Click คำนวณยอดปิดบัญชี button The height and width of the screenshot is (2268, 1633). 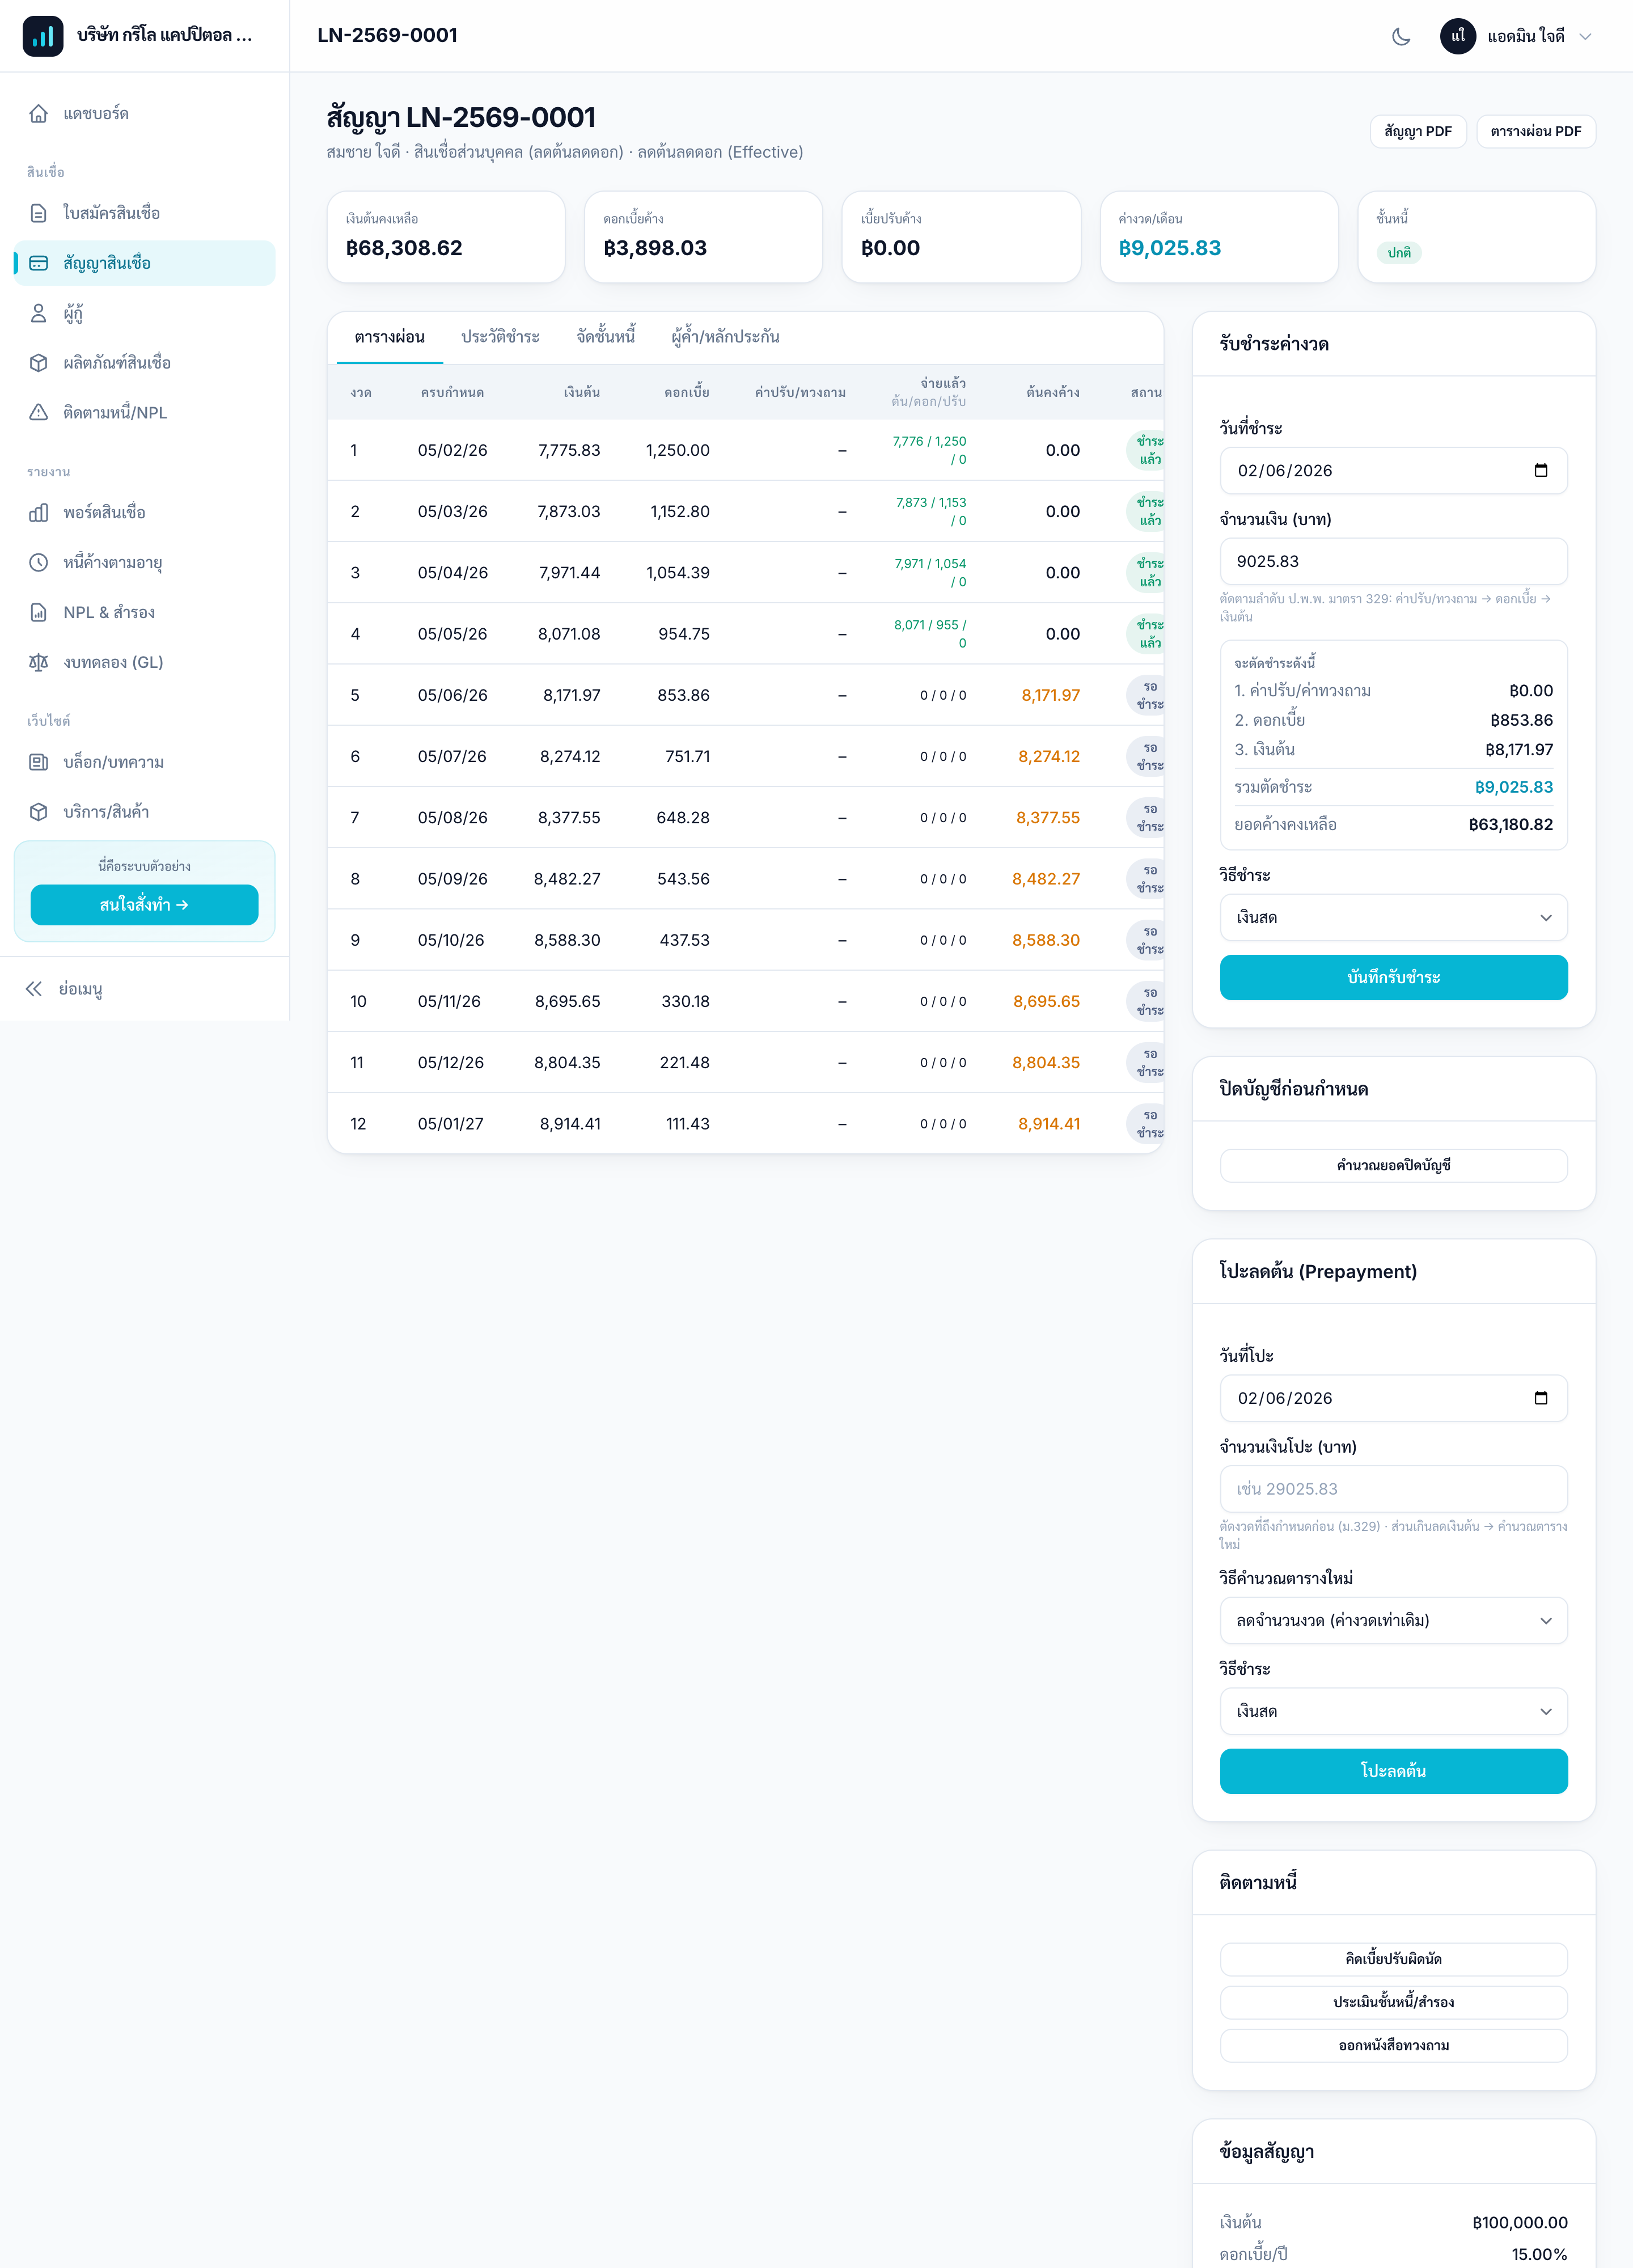[1393, 1165]
